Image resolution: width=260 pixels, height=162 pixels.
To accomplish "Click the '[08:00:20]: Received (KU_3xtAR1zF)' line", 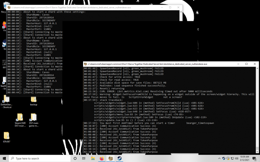I will tap(34, 64).
